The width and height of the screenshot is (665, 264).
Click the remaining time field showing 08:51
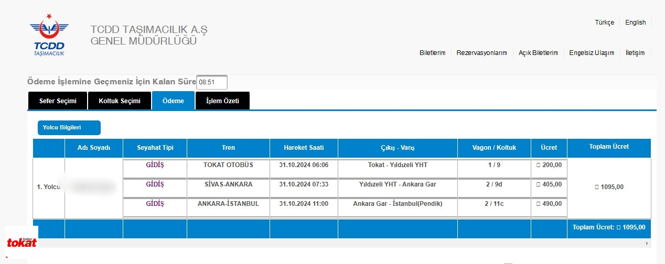pyautogui.click(x=212, y=82)
